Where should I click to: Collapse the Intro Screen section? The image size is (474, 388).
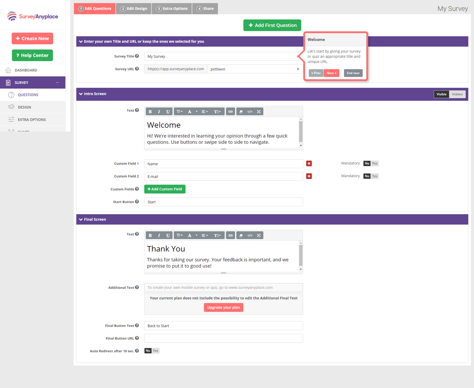[81, 94]
